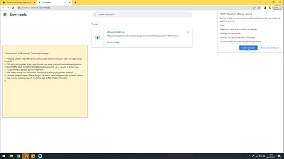Click the mirror download URL text
This screenshot has width=284, height=159.
click(143, 36)
